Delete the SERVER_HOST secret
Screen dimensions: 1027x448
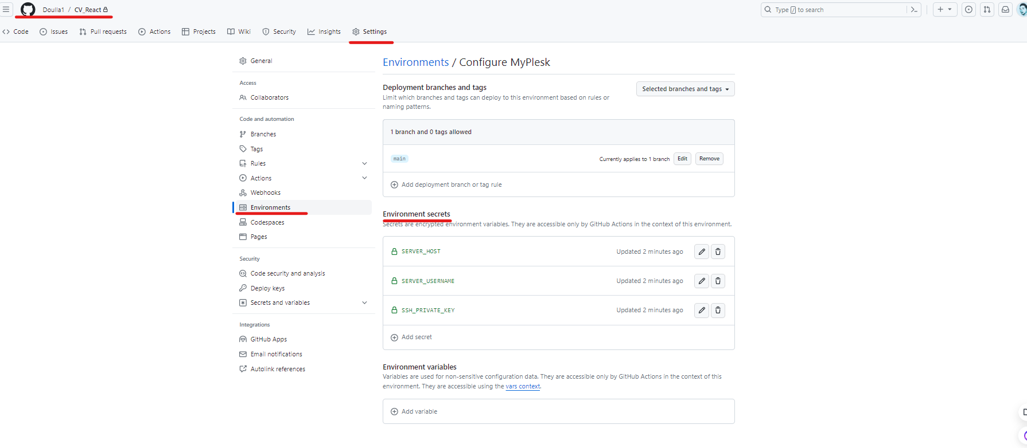pyautogui.click(x=718, y=251)
